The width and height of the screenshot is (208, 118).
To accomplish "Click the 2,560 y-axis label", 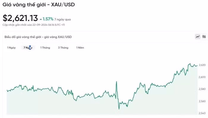I will point(202,101).
